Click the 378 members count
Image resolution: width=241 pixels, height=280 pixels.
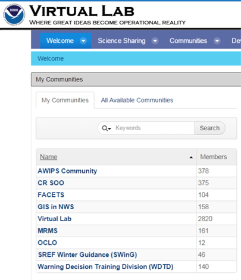[204, 171]
